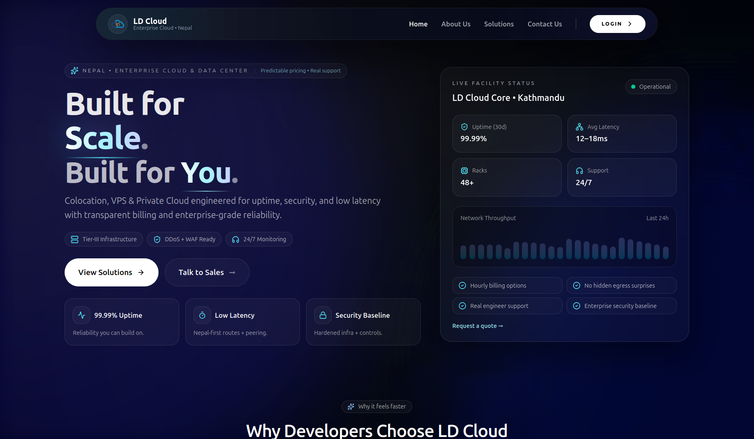Click the network icon beside Avg Latency

(x=579, y=127)
